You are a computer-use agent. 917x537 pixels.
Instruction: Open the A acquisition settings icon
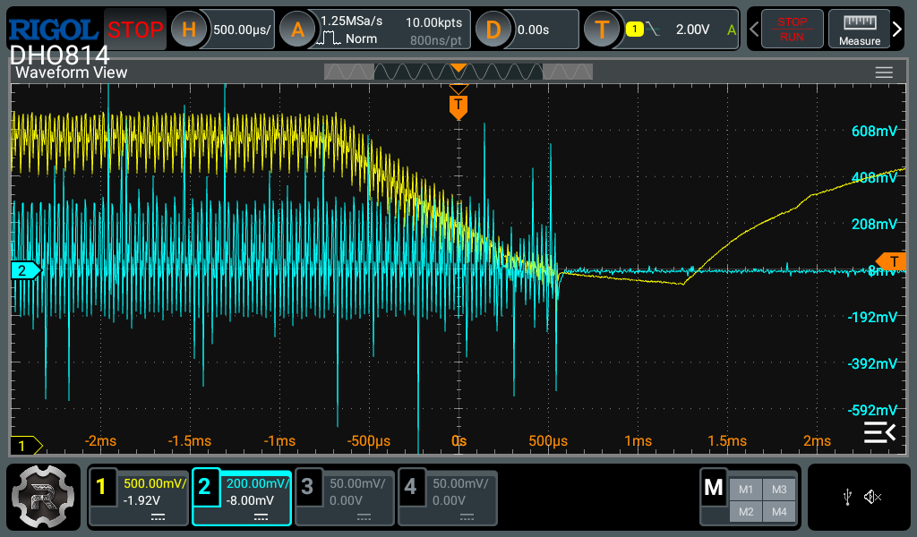[x=297, y=30]
